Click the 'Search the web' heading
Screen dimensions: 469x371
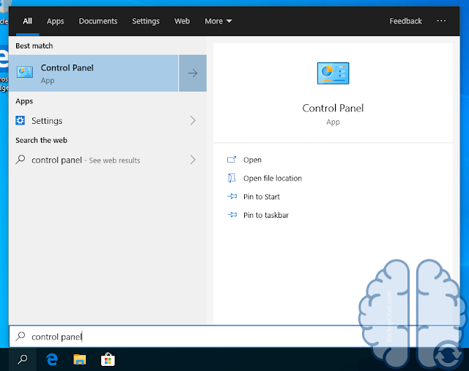click(x=41, y=140)
